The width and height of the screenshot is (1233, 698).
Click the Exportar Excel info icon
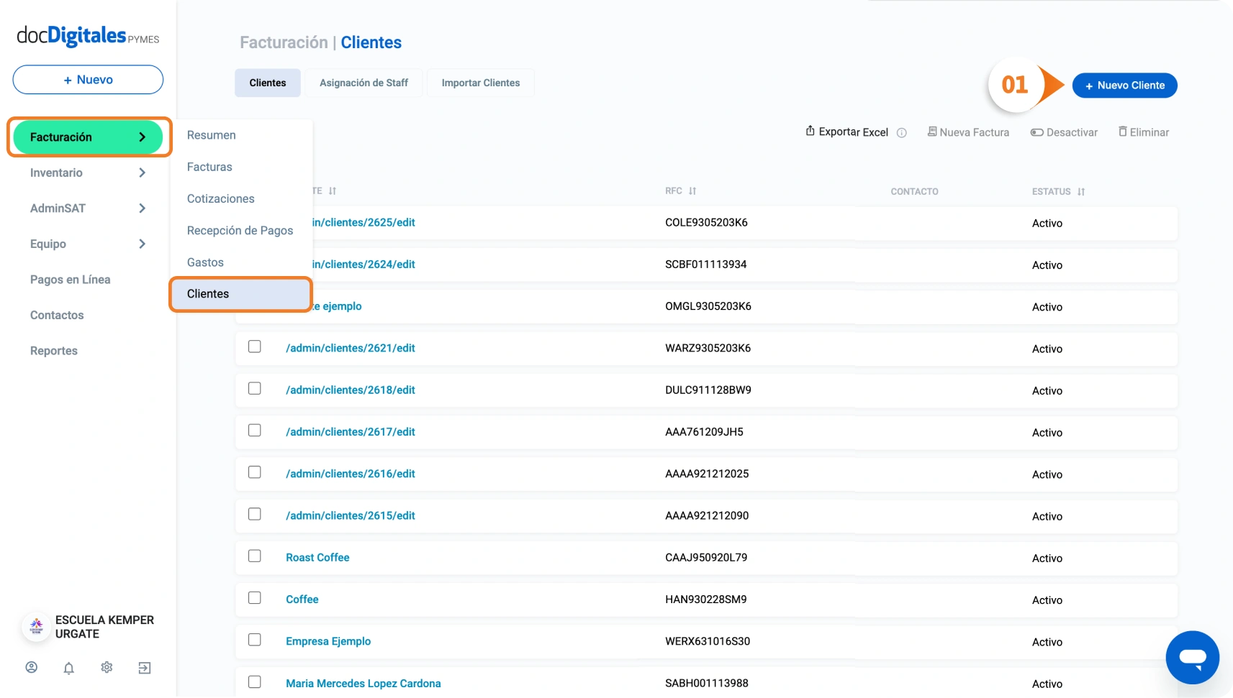point(902,133)
